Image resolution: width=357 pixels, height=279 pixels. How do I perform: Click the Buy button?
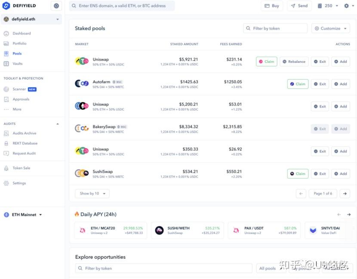pos(272,6)
